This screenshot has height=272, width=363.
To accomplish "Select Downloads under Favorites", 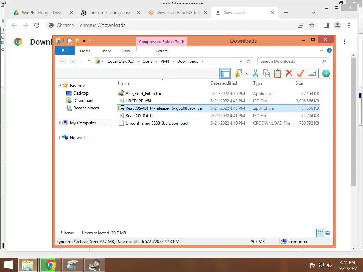I will coord(84,100).
